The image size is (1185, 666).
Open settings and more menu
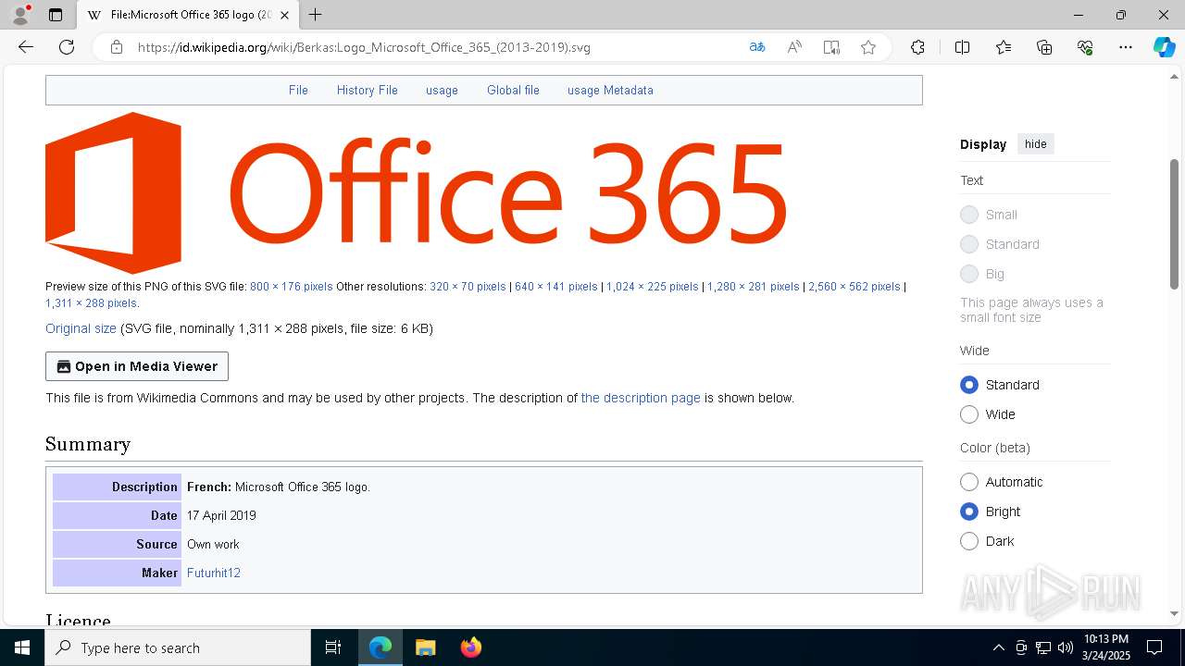(x=1126, y=47)
